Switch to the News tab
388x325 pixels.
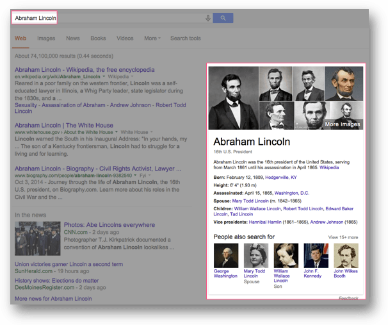[73, 38]
